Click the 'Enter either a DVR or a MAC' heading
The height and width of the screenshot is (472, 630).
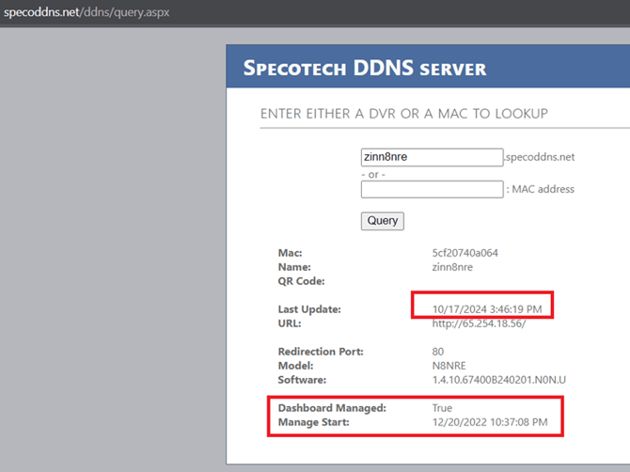coord(403,114)
